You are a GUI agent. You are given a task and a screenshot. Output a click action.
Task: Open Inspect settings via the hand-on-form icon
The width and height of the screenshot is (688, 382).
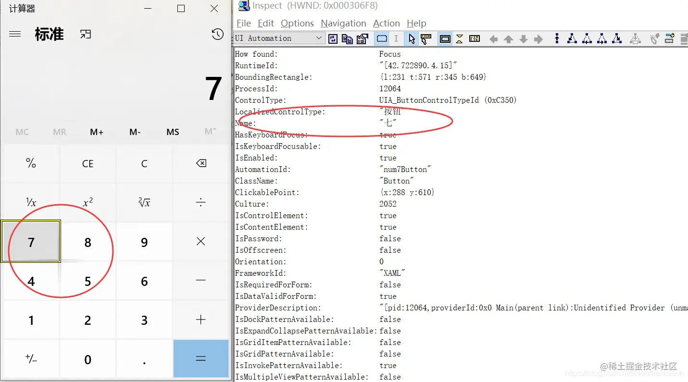click(362, 38)
